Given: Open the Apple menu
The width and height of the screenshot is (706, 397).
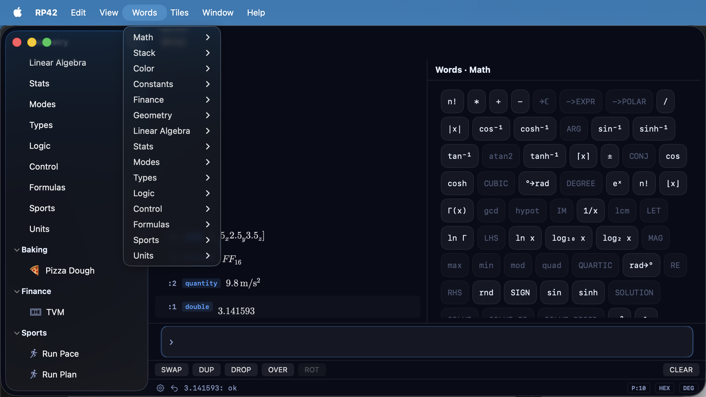Looking at the screenshot, I should [x=18, y=13].
